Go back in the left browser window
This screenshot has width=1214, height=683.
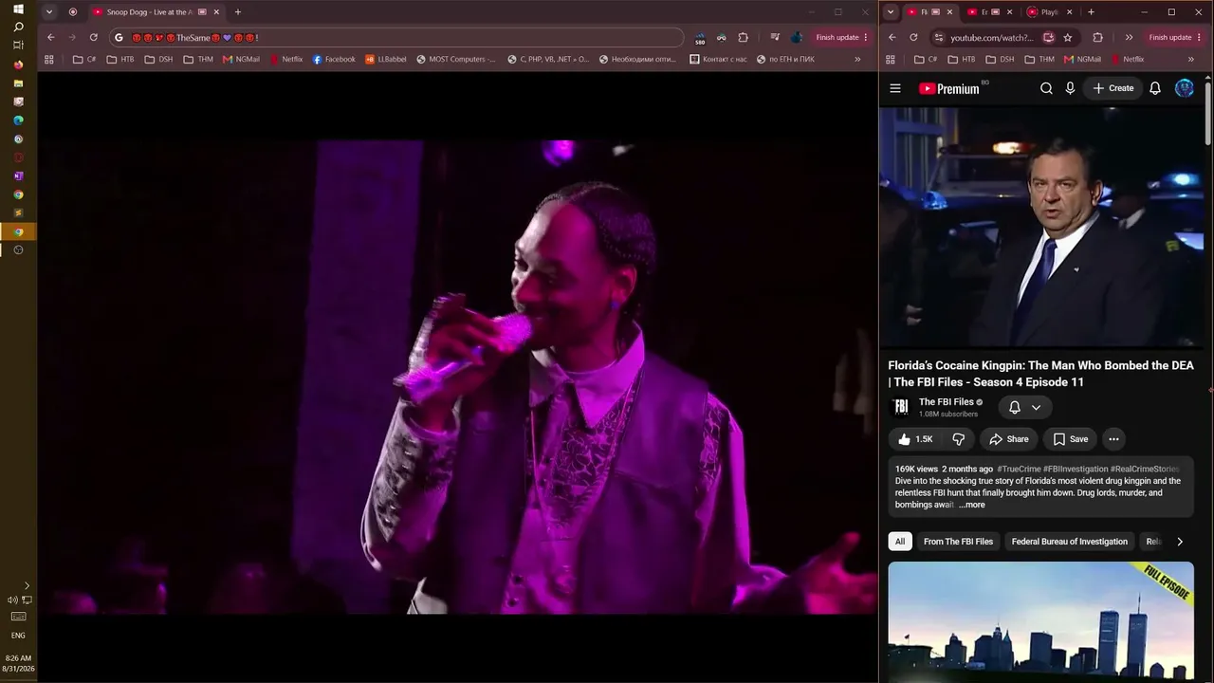pos(51,38)
